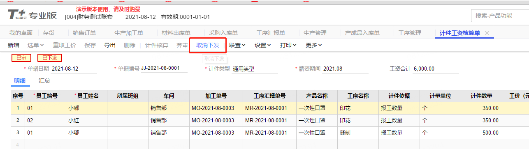Viewport: 529px width, 149px height.
Task: Click MR-2021-08-0001 in row 3
Action: tap(269, 133)
